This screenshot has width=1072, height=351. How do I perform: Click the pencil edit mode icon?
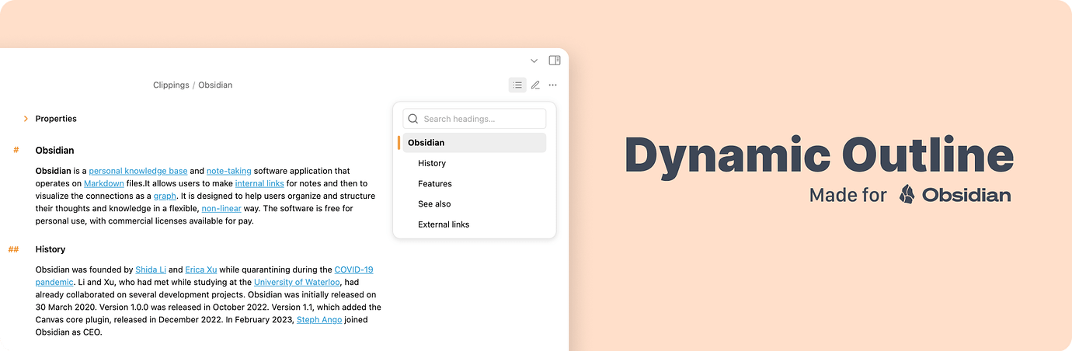tap(535, 85)
